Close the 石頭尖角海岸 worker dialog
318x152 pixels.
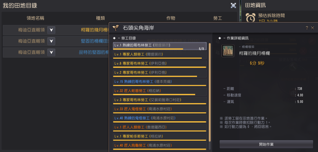pos(312,28)
